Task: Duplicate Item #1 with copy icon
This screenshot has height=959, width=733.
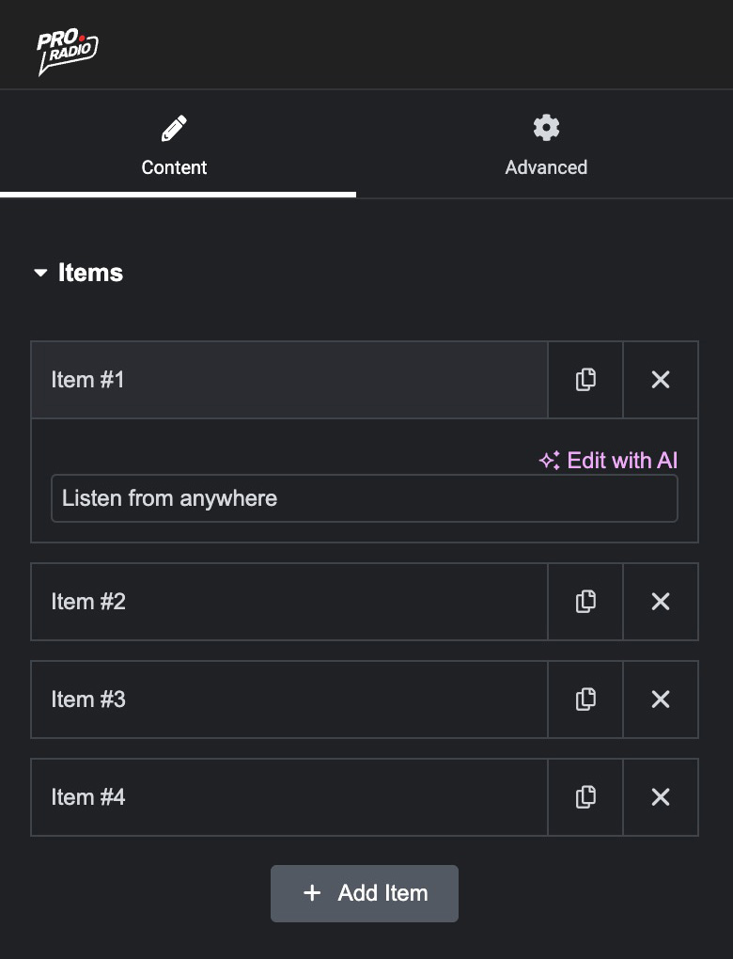Action: [x=585, y=380]
